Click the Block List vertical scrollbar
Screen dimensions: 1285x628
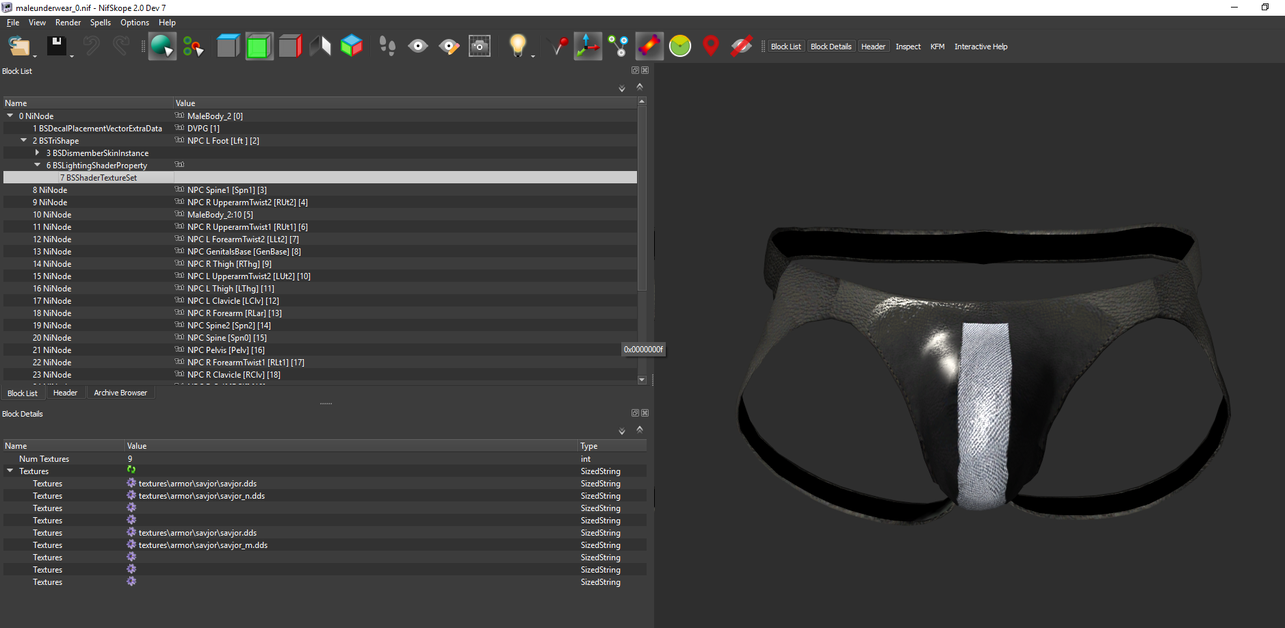click(642, 239)
